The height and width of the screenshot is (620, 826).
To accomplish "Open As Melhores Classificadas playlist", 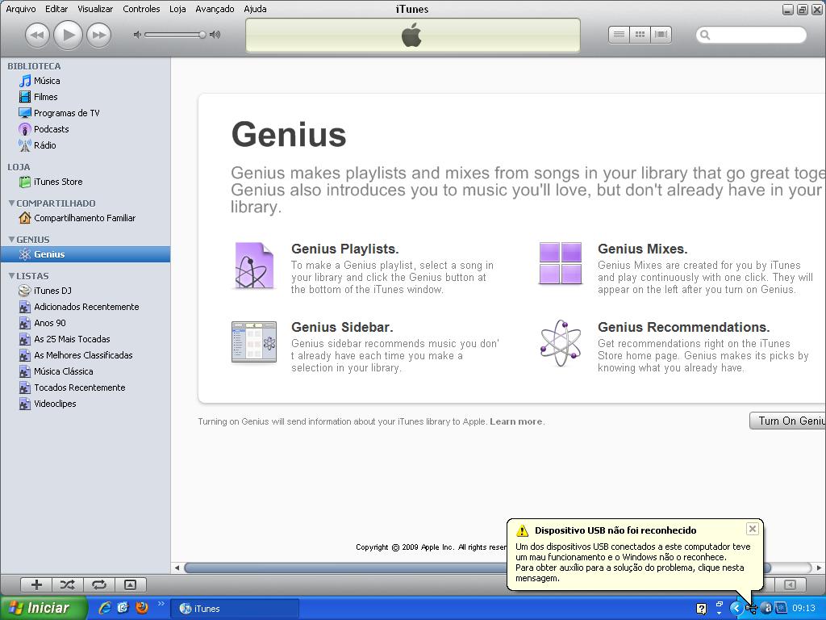I will click(x=86, y=355).
